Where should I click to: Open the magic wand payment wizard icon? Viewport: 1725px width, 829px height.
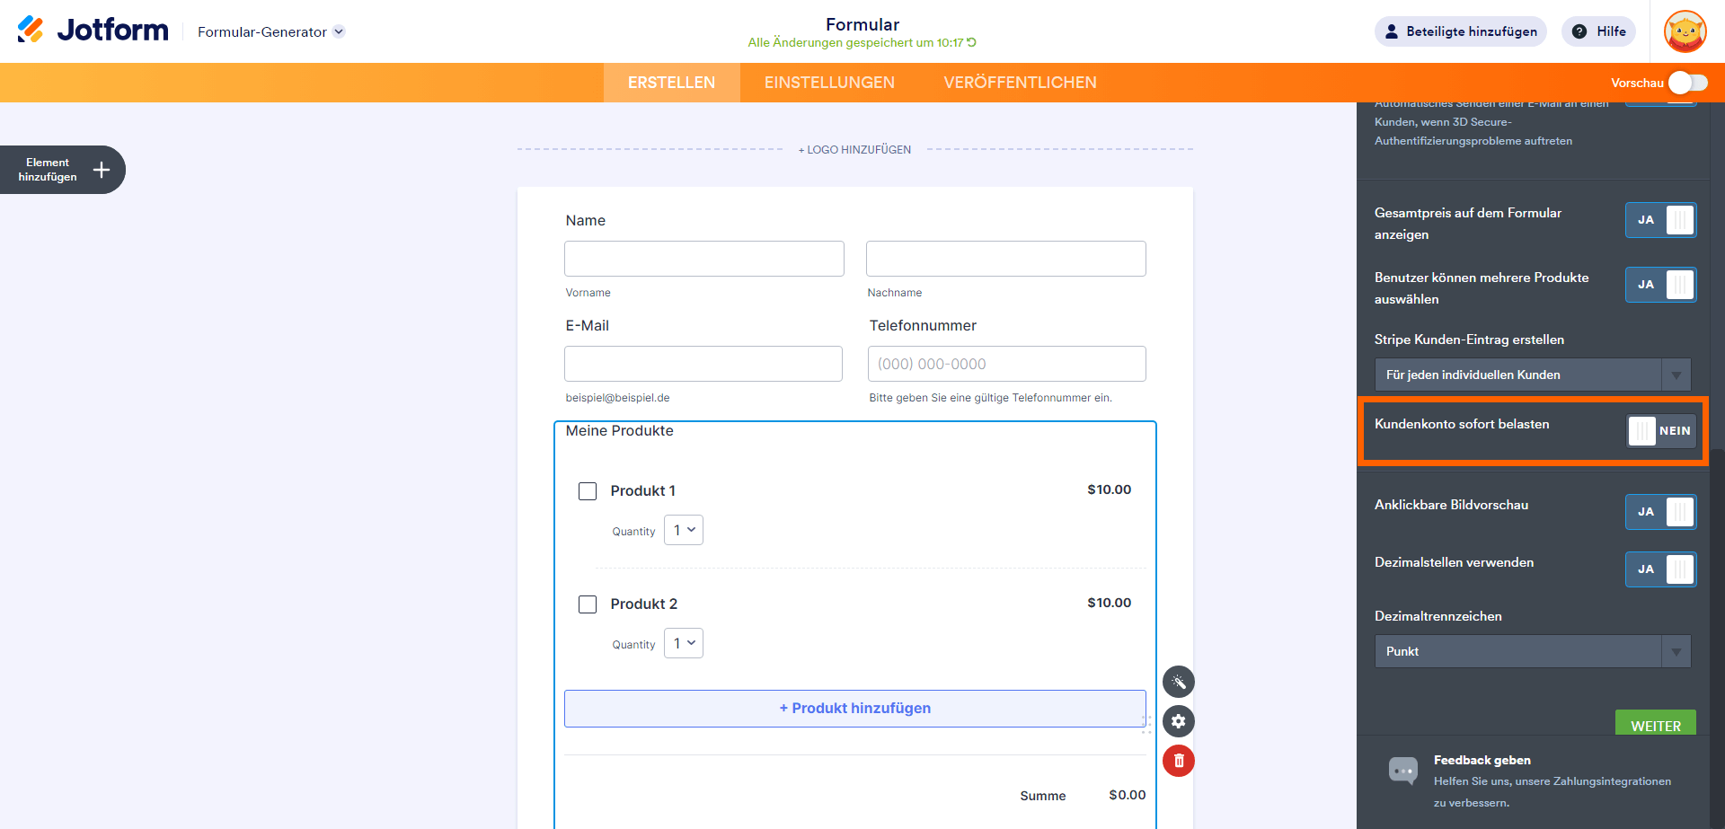(x=1178, y=682)
